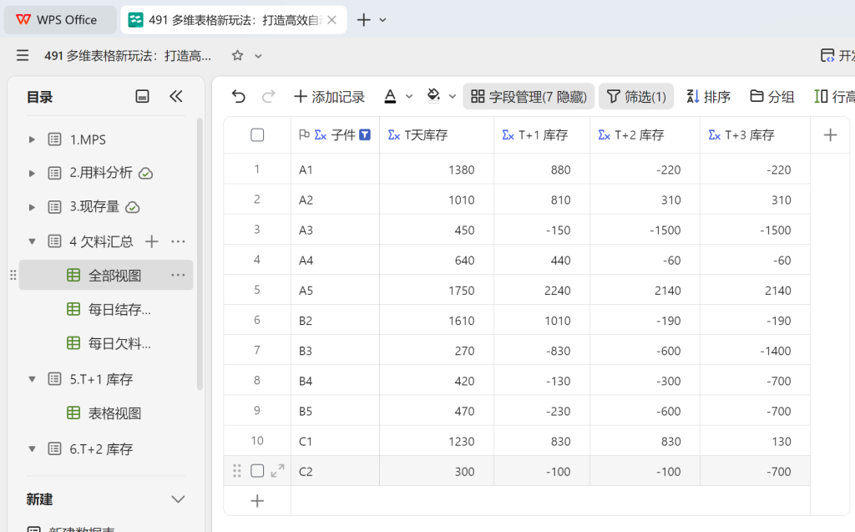Open the font color dropdown arrow
The image size is (855, 532).
click(409, 97)
